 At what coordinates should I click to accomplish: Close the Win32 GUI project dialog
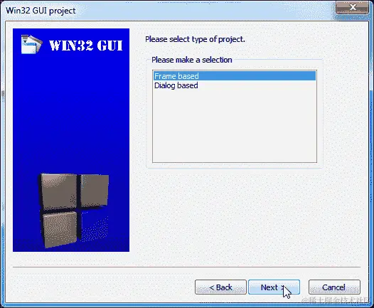(x=352, y=7)
